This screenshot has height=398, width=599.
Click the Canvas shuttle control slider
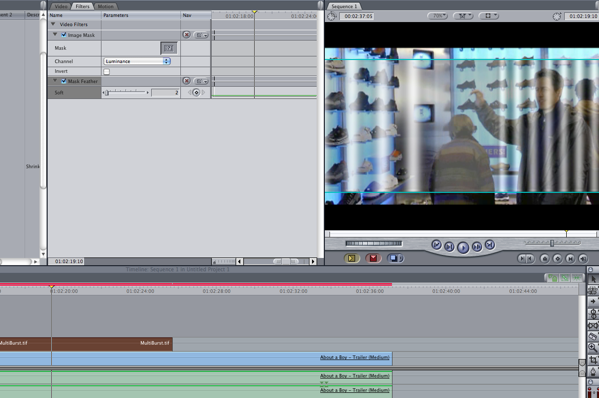point(552,243)
